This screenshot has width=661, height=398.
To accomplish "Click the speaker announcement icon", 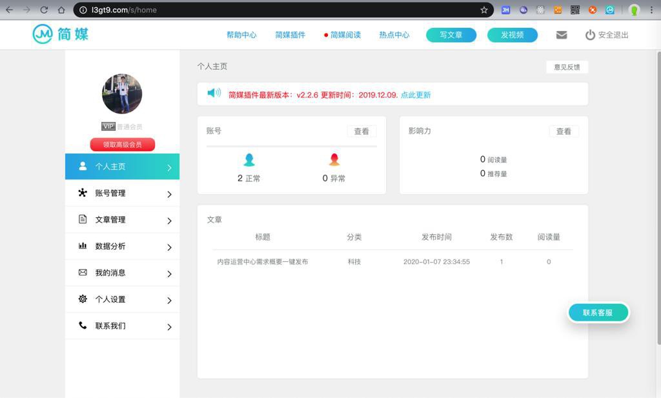I will coord(214,93).
